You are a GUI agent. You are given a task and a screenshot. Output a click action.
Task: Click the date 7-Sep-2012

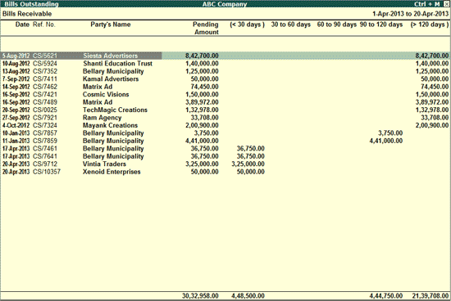[x=16, y=79]
